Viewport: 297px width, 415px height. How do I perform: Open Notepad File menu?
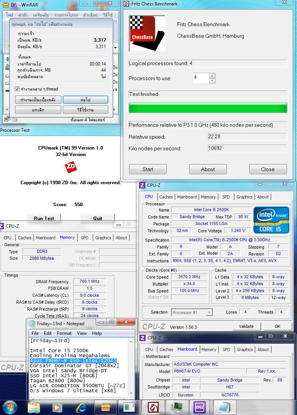click(35, 333)
